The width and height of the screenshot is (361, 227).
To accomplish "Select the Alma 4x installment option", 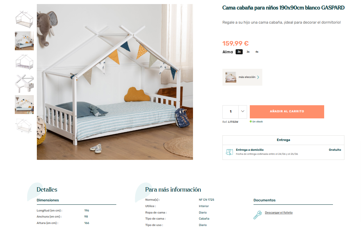I will pyautogui.click(x=257, y=52).
